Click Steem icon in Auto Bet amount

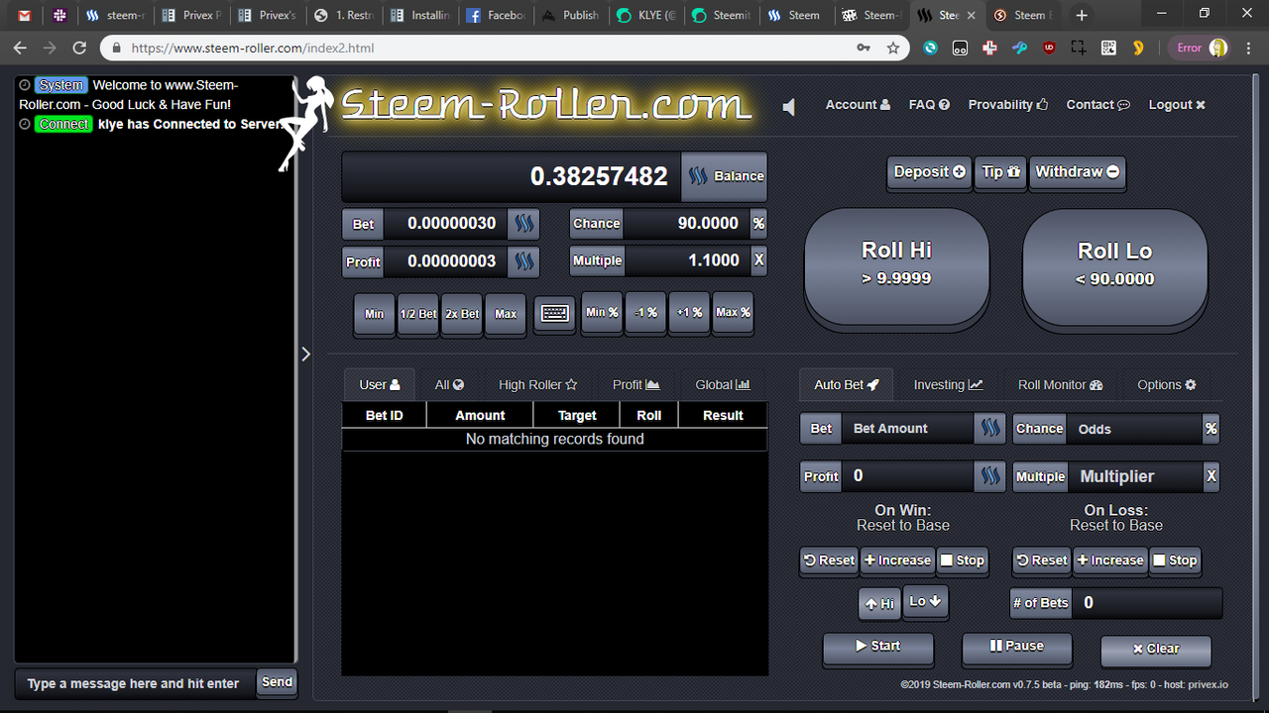989,429
